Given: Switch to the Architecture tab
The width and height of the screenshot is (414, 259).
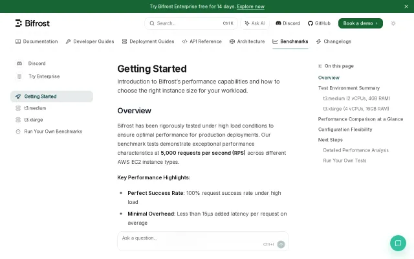Looking at the screenshot, I should coord(247,41).
